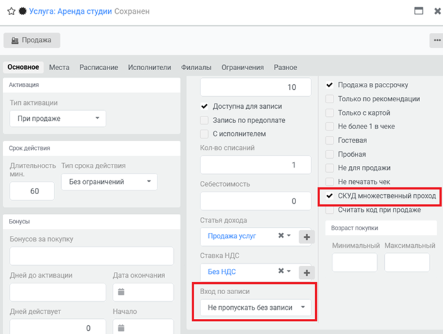Edit the Длительность мин. field
Screen dimensions: 443x334
(32, 191)
